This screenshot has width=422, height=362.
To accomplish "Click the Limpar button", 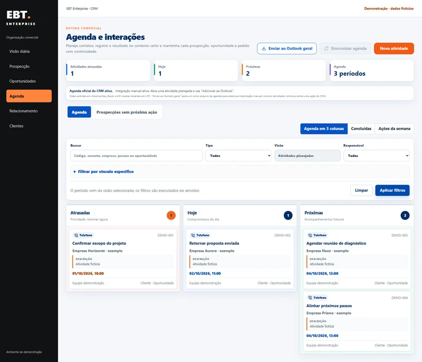I will [x=361, y=190].
